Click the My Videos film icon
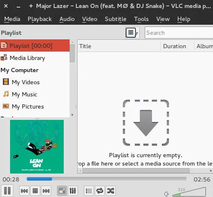The height and width of the screenshot is (197, 213). click(x=6, y=82)
